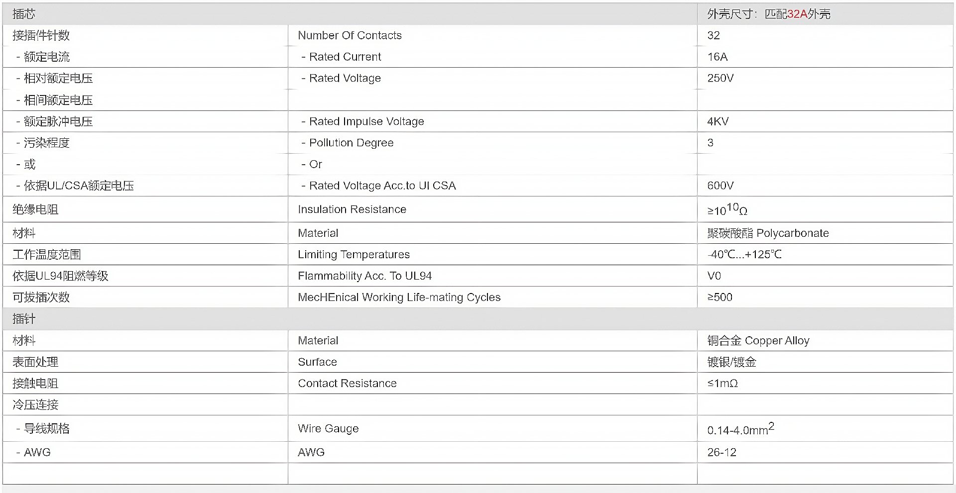Select the Rated Voltage label

click(x=345, y=78)
